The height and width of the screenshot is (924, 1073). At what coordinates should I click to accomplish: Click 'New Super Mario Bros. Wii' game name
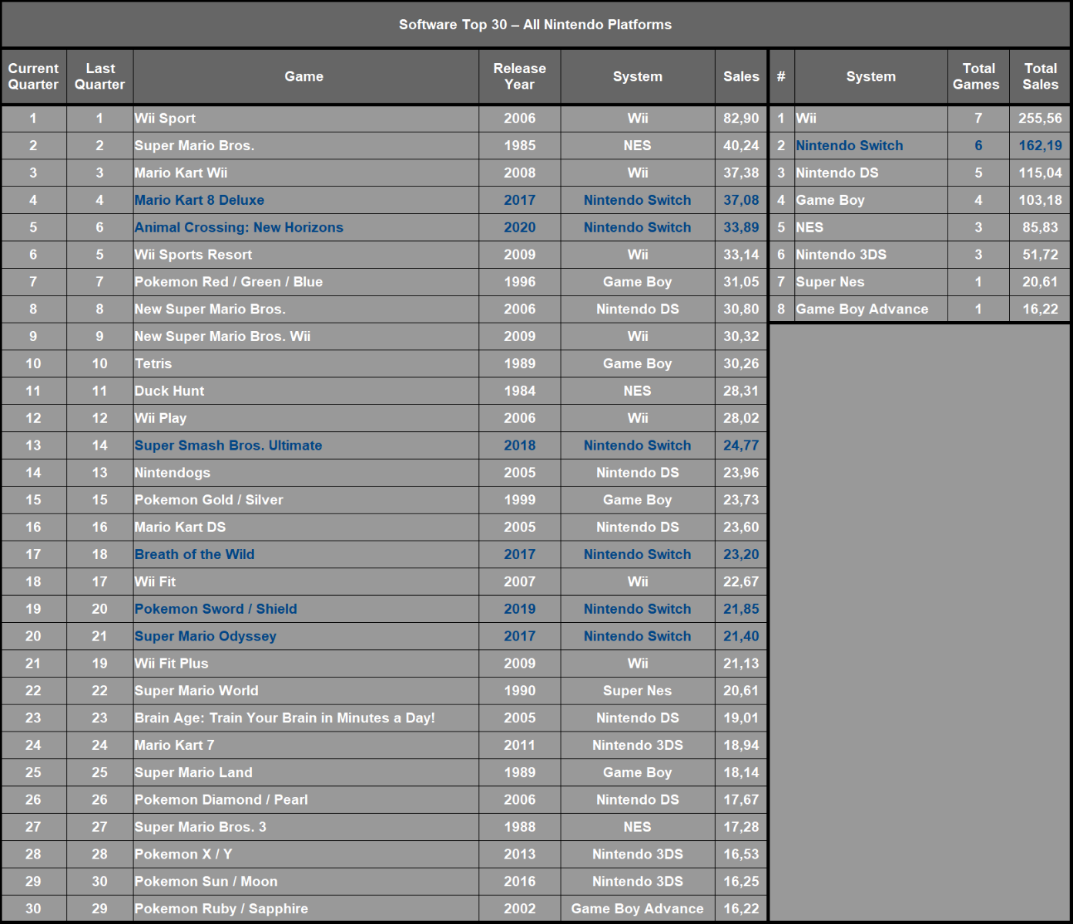pos(223,336)
